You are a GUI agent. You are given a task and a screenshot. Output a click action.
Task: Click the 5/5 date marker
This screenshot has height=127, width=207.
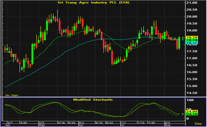(41, 123)
